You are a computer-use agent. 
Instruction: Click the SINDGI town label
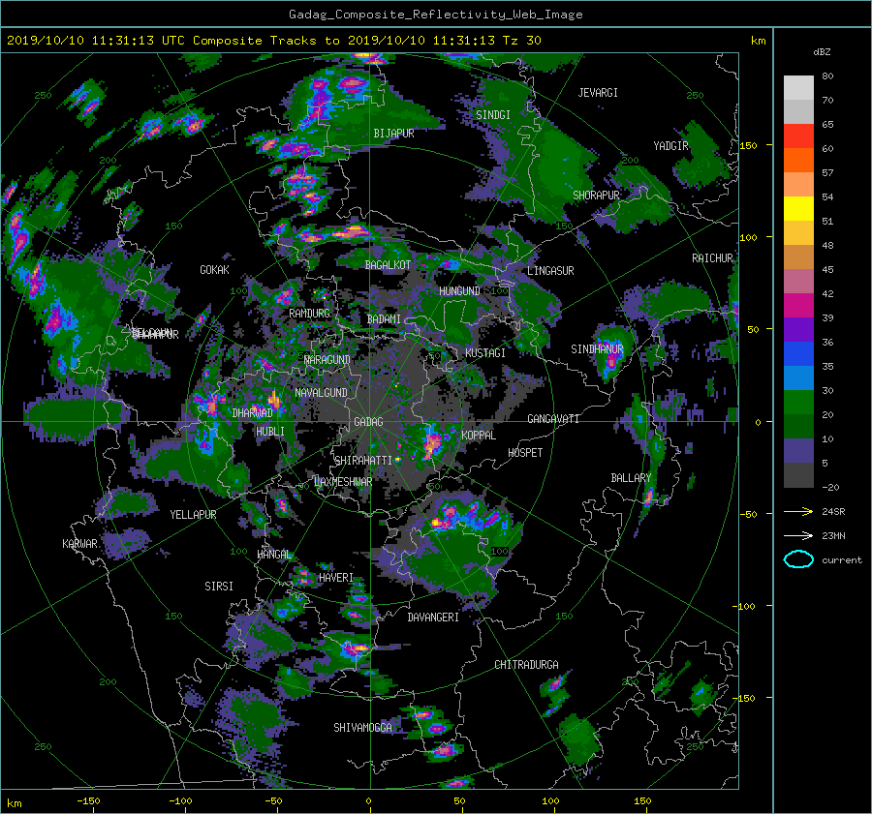coord(493,115)
